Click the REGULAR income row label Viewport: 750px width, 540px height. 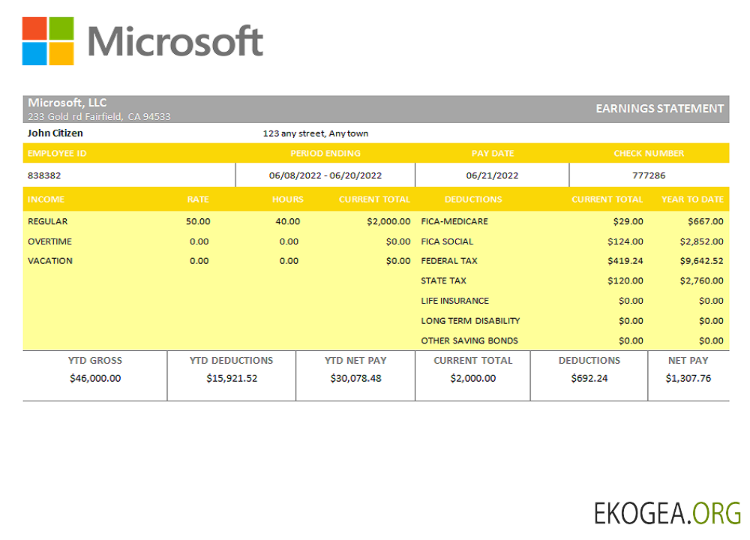(x=47, y=222)
